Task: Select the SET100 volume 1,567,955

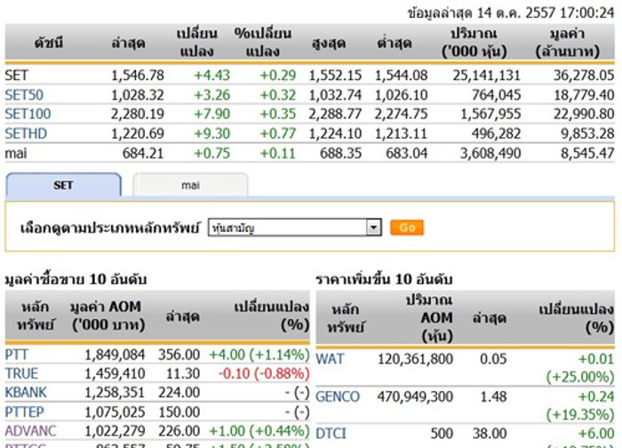Action: pyautogui.click(x=490, y=114)
